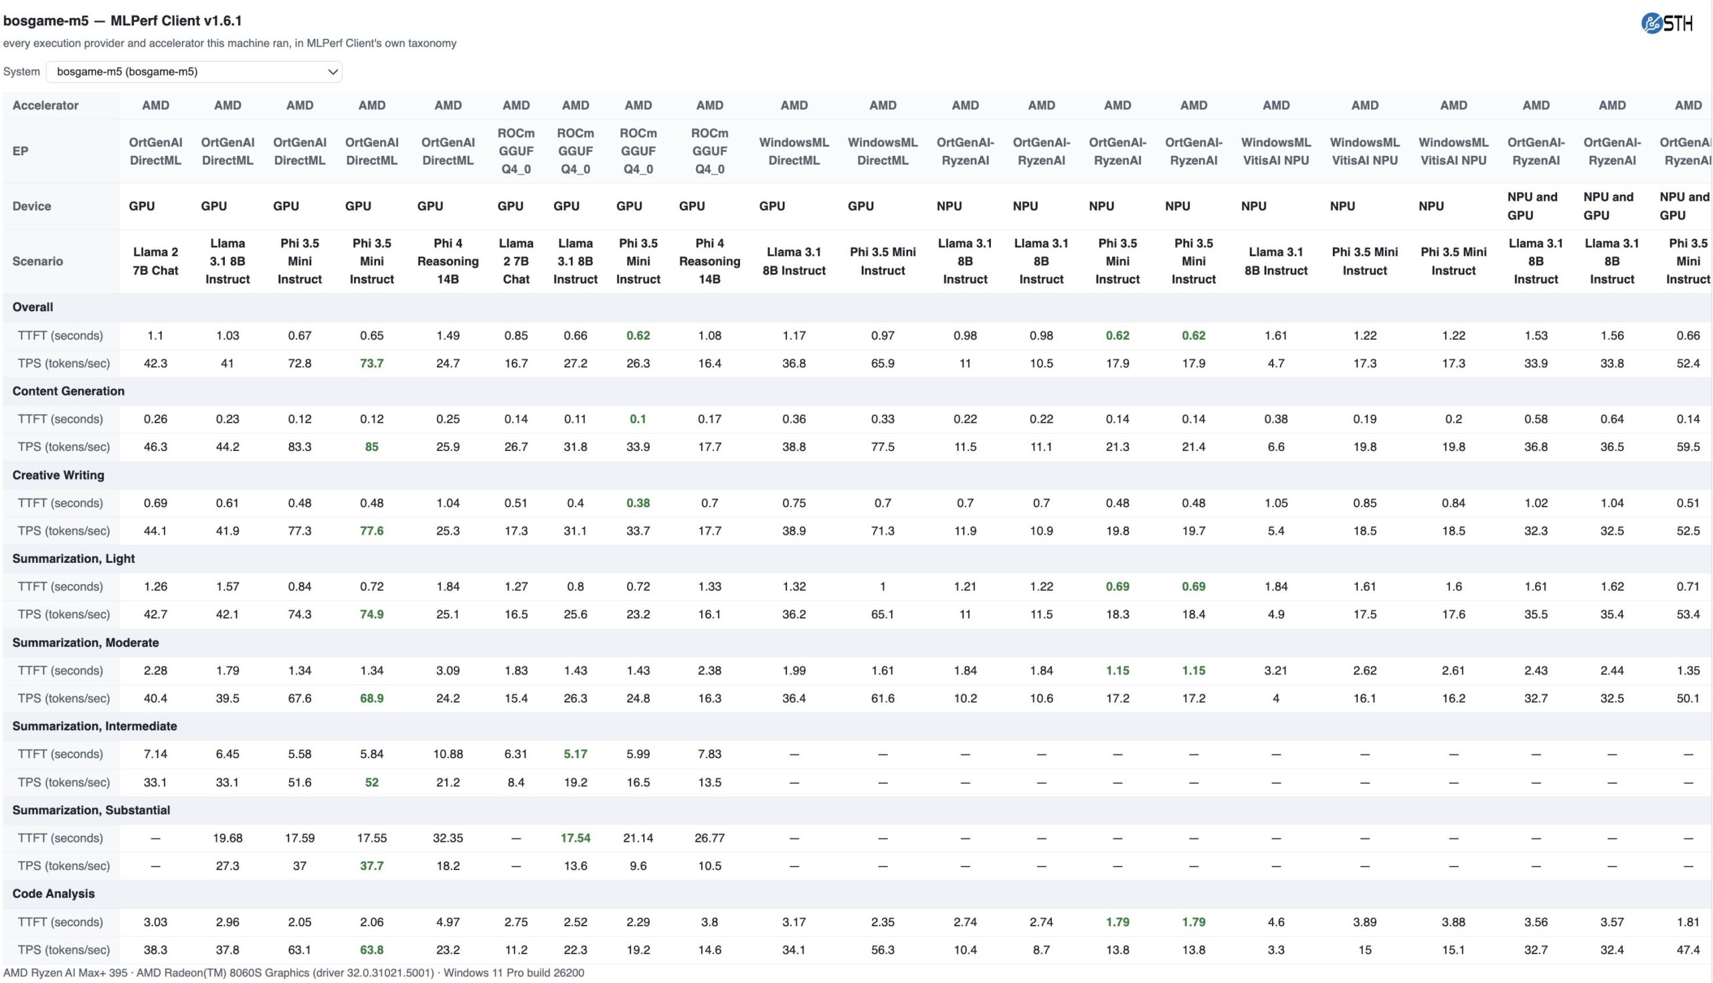Screen dimensions: 1713x983
Task: Select Llama 3.1 8B Instruct scenario under WindowsML VitisAI NPU
Action: coord(1275,261)
